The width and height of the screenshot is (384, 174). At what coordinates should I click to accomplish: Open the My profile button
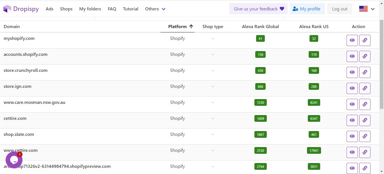(307, 9)
